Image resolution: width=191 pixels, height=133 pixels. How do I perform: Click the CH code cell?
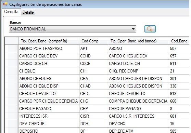pos(93,71)
